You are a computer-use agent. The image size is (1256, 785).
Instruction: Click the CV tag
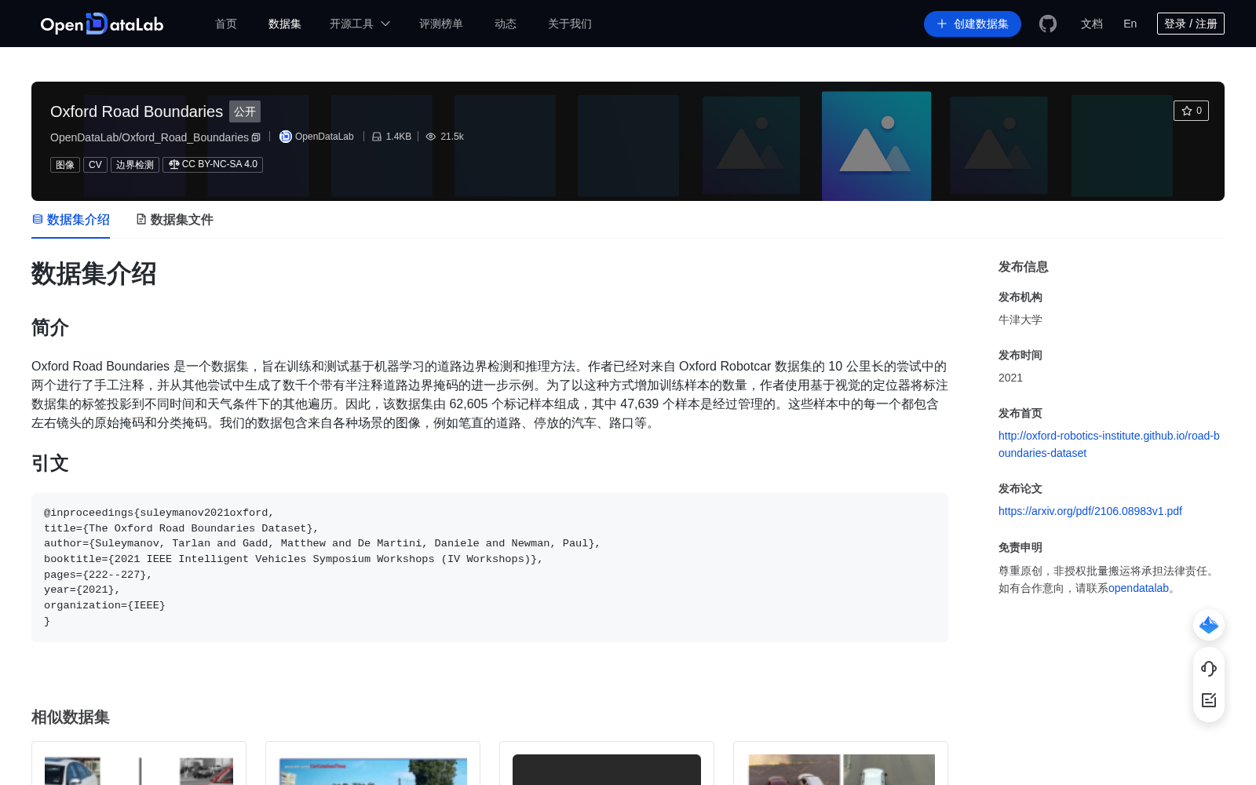[x=95, y=165]
